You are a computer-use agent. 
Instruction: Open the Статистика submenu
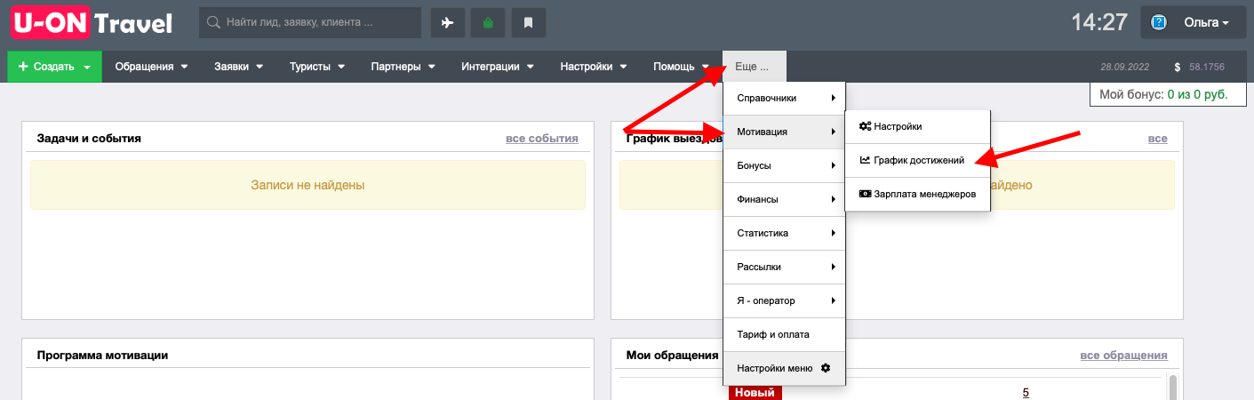784,233
